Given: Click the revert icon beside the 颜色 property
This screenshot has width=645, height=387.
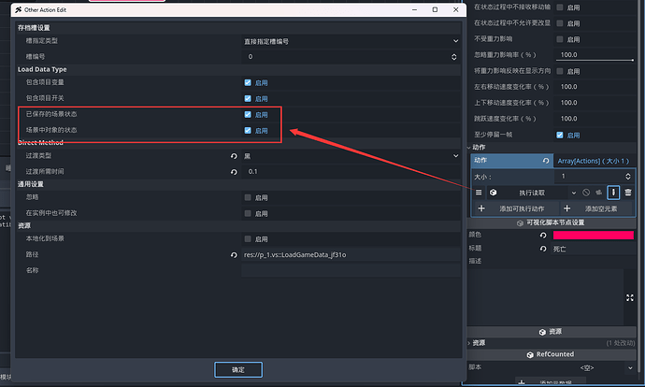Looking at the screenshot, I should [x=542, y=236].
